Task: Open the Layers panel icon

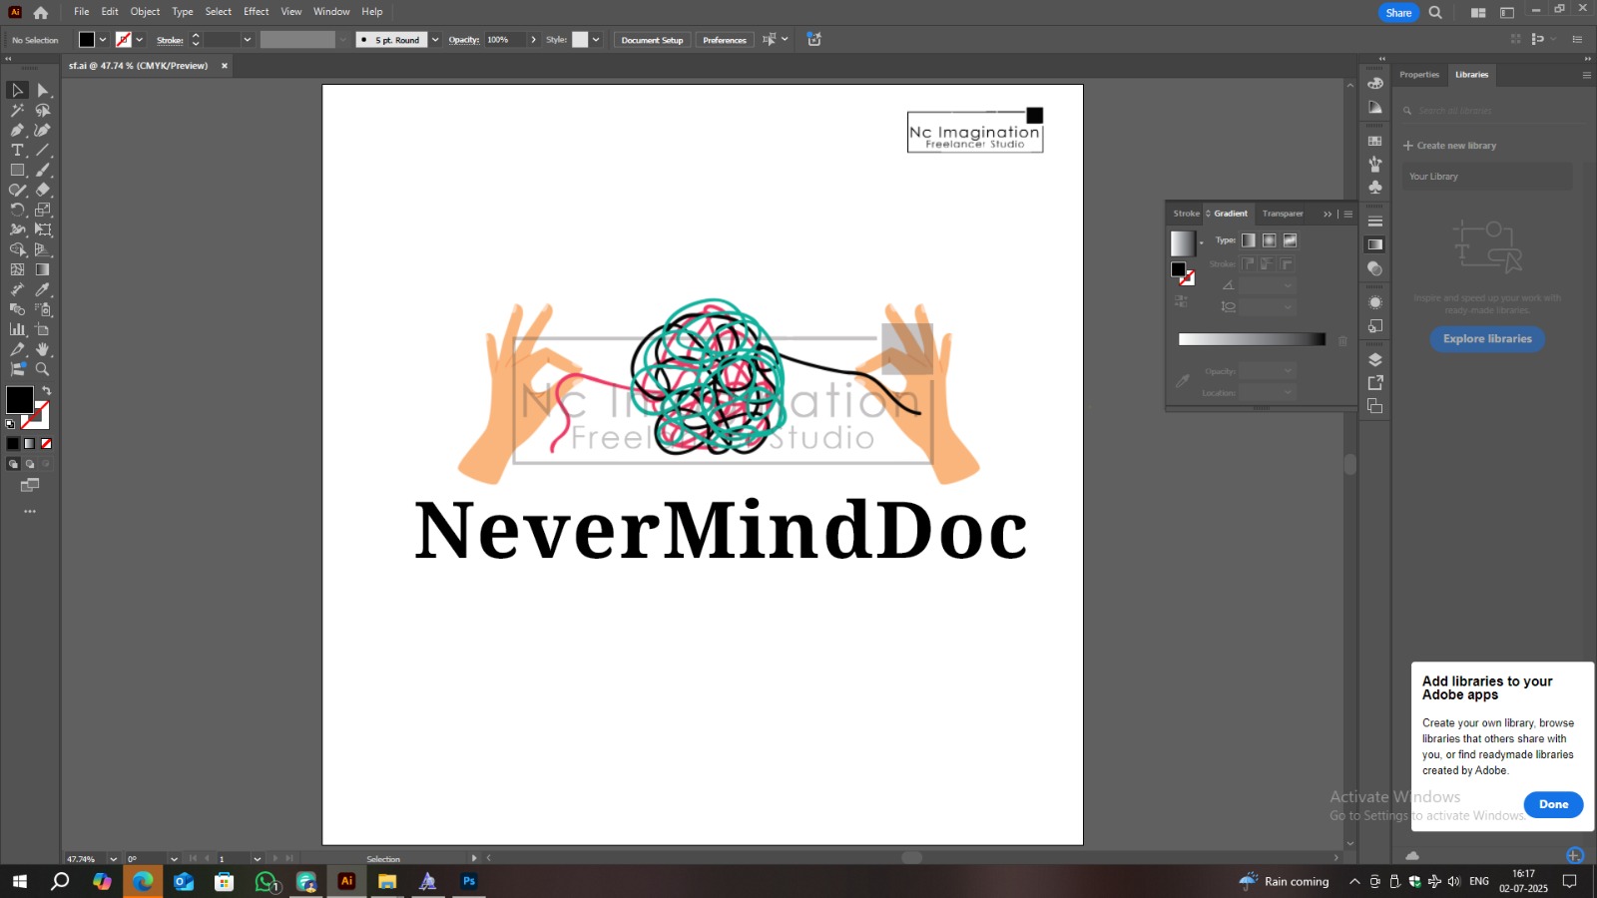Action: coord(1375,359)
